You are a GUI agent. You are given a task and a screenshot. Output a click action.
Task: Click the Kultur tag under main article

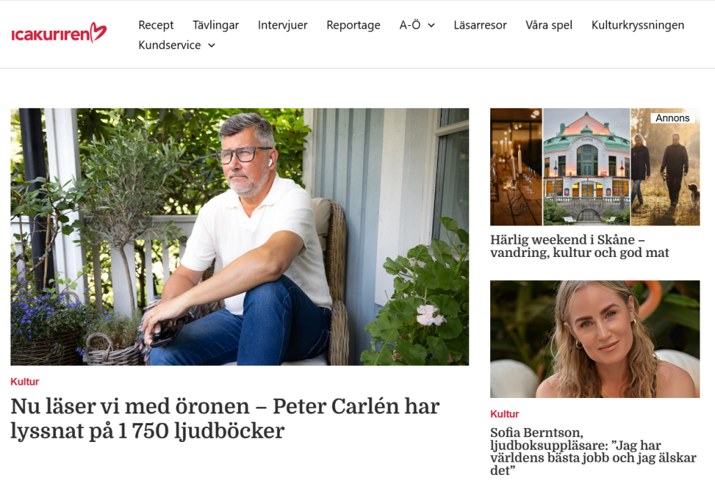[24, 381]
